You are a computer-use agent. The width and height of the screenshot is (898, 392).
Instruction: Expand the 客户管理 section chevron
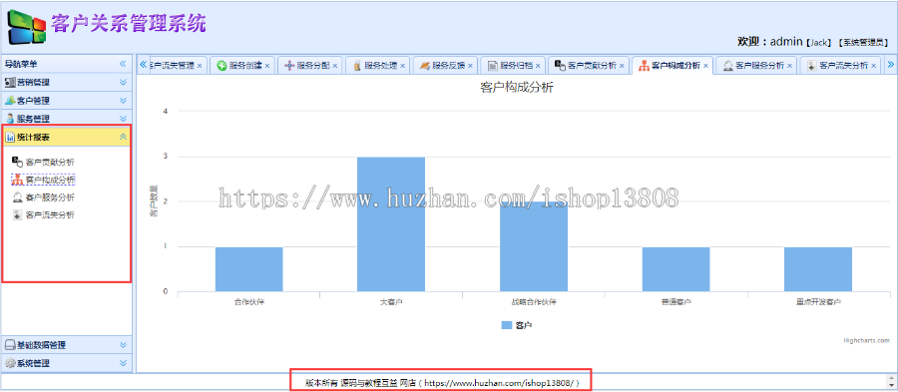click(123, 100)
